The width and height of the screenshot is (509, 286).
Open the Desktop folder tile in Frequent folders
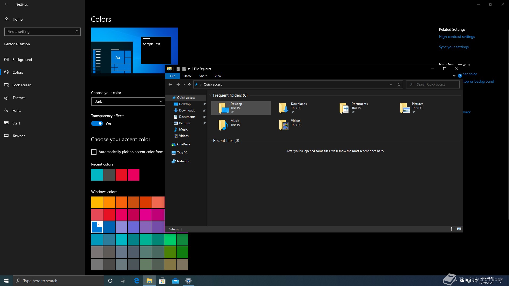(x=241, y=108)
